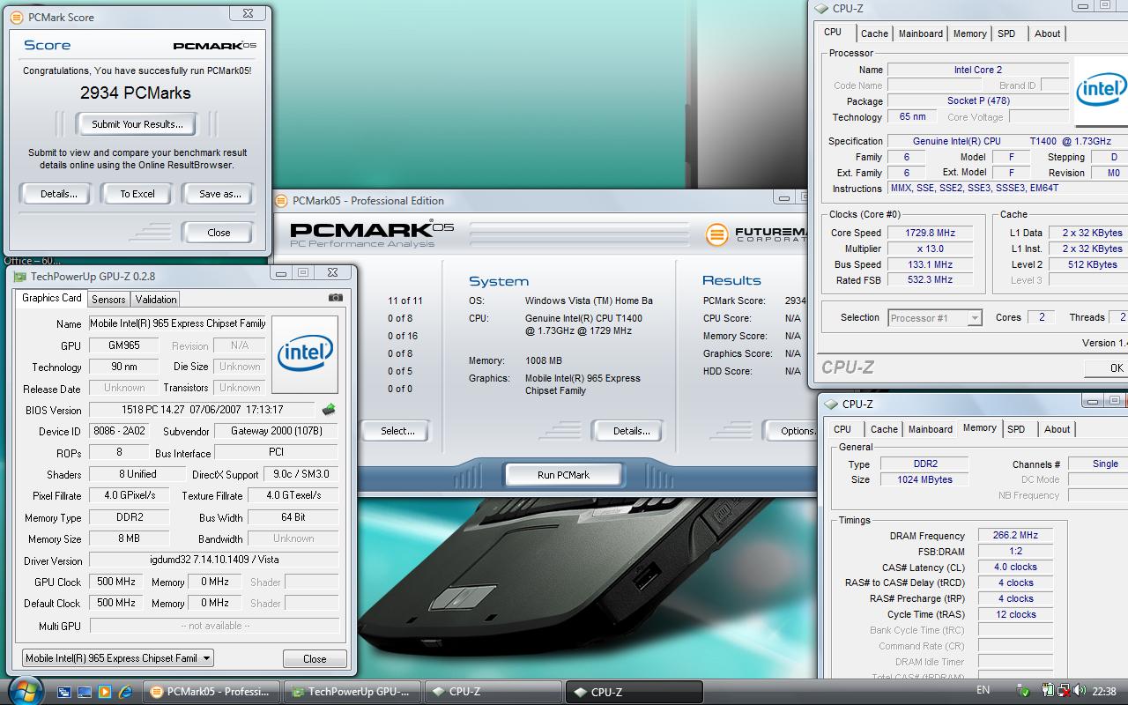Click Select button in PCMark05 window
1128x705 pixels.
pyautogui.click(x=397, y=431)
